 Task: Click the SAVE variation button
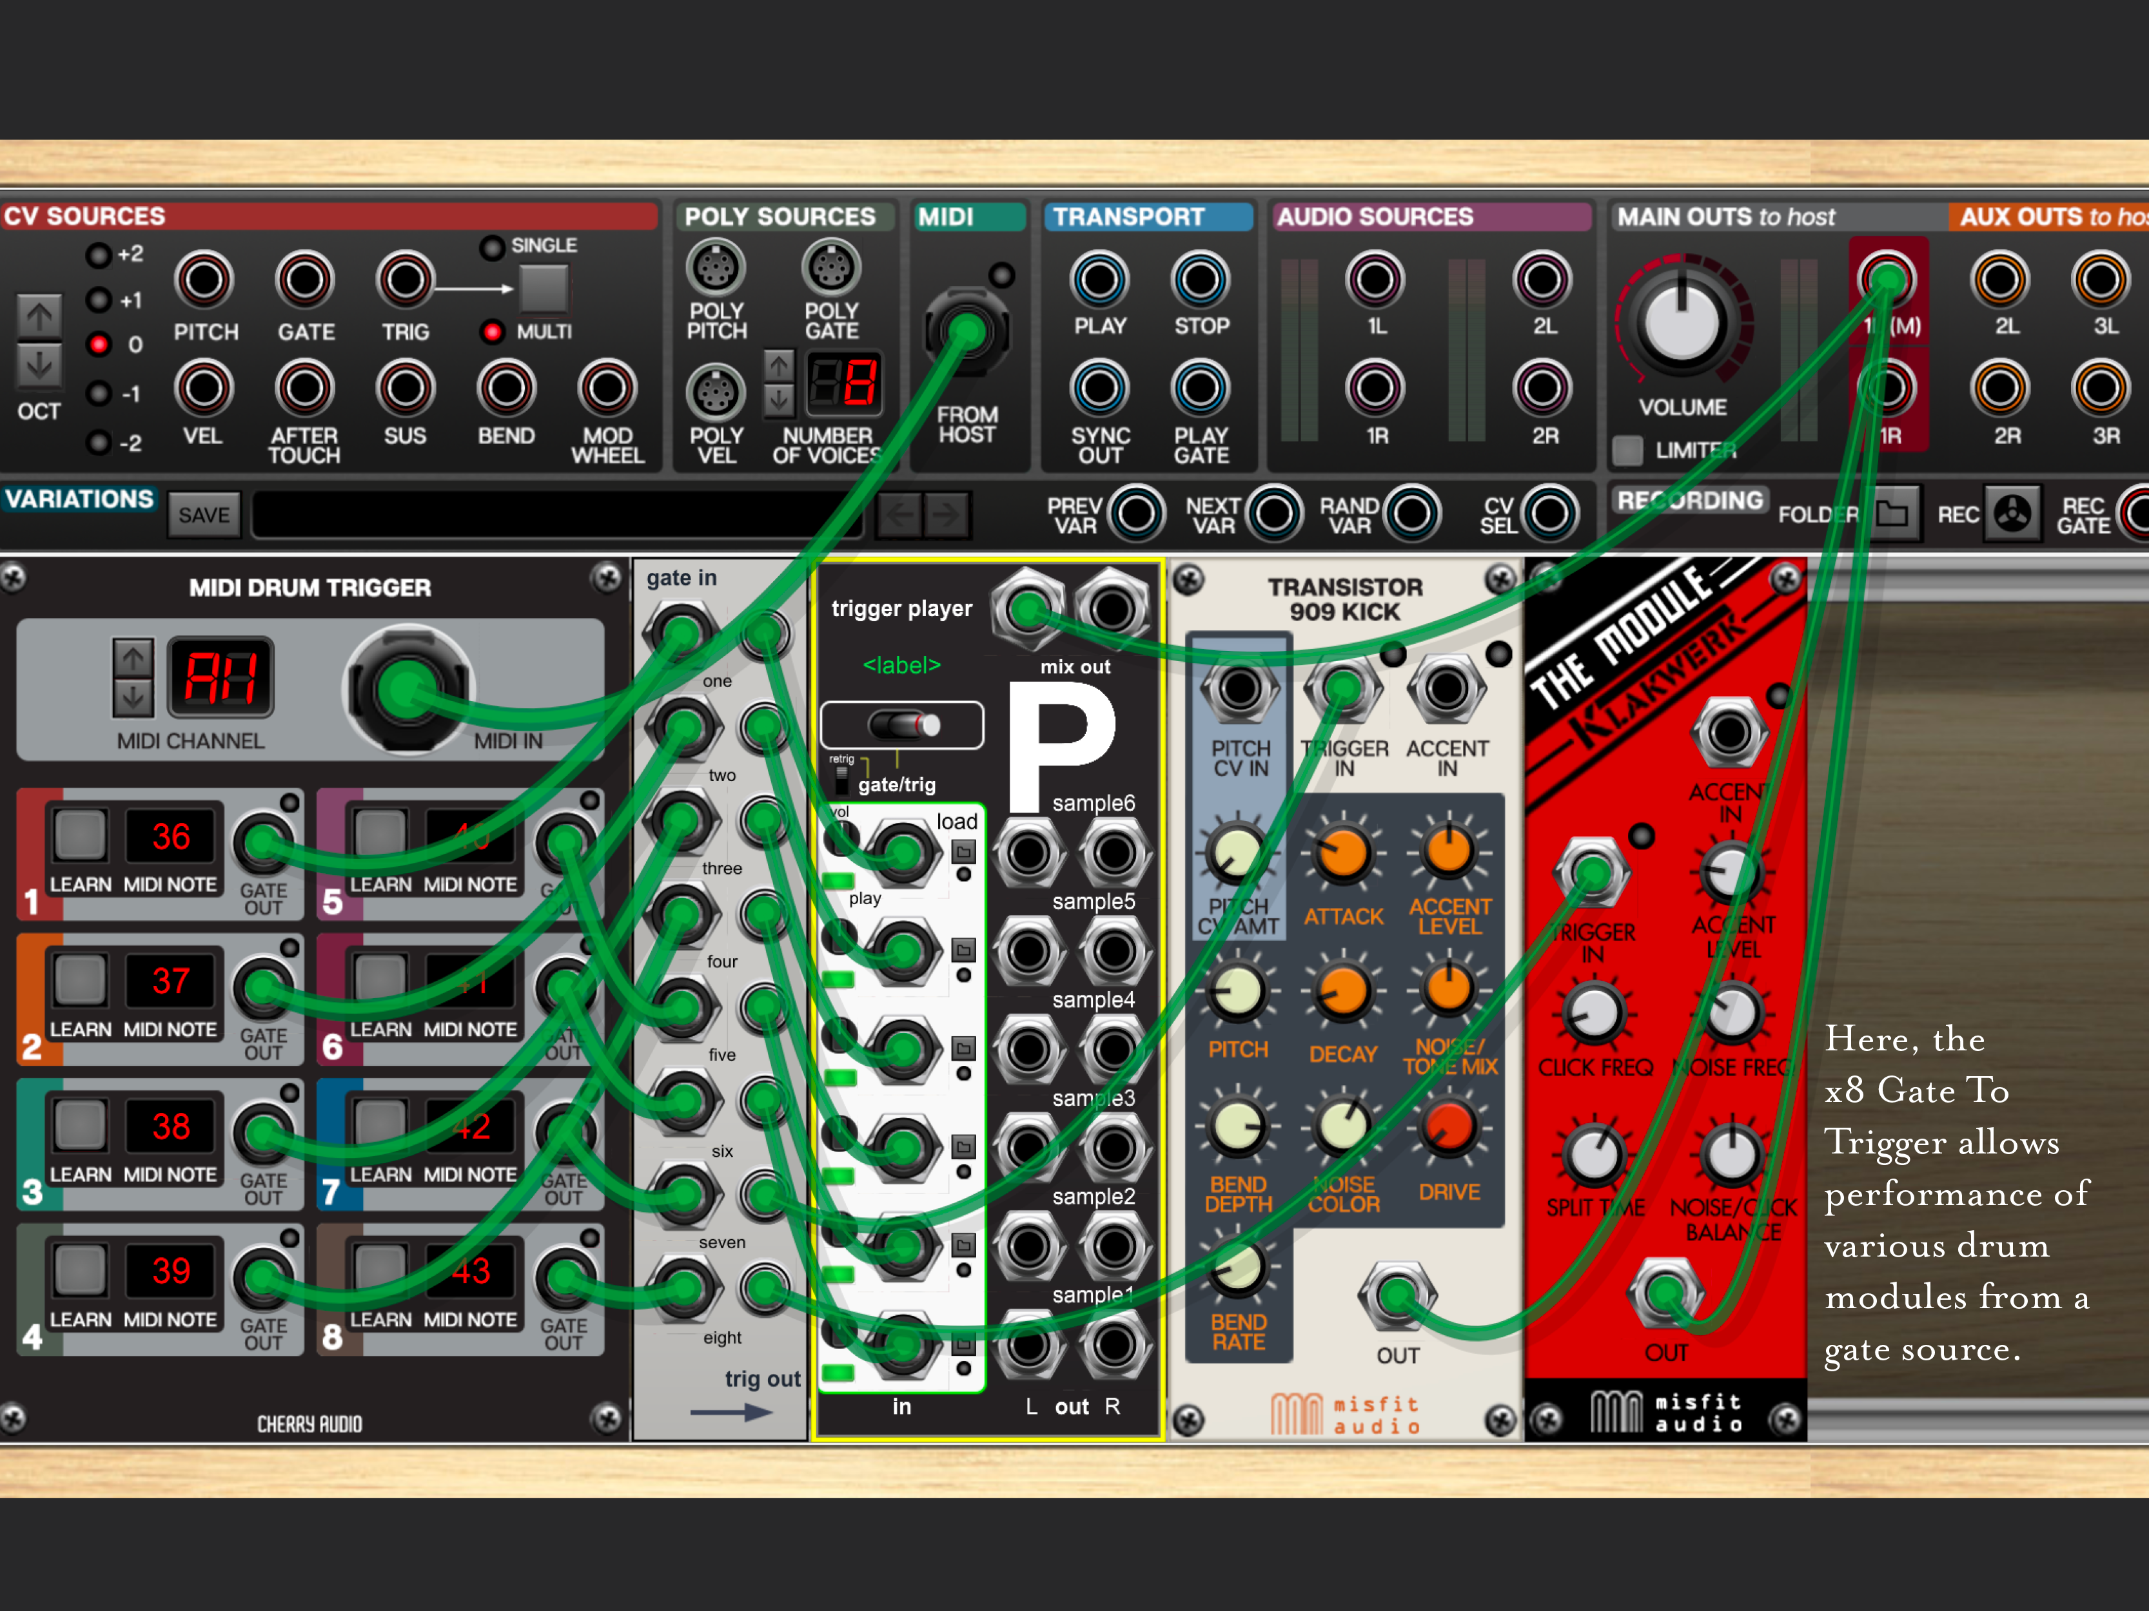tap(204, 515)
